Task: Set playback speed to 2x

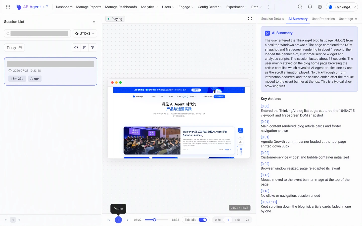Action: click(x=247, y=220)
